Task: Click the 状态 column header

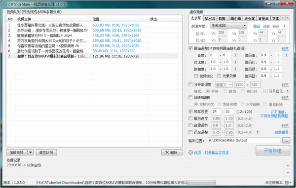Action: coord(163,19)
